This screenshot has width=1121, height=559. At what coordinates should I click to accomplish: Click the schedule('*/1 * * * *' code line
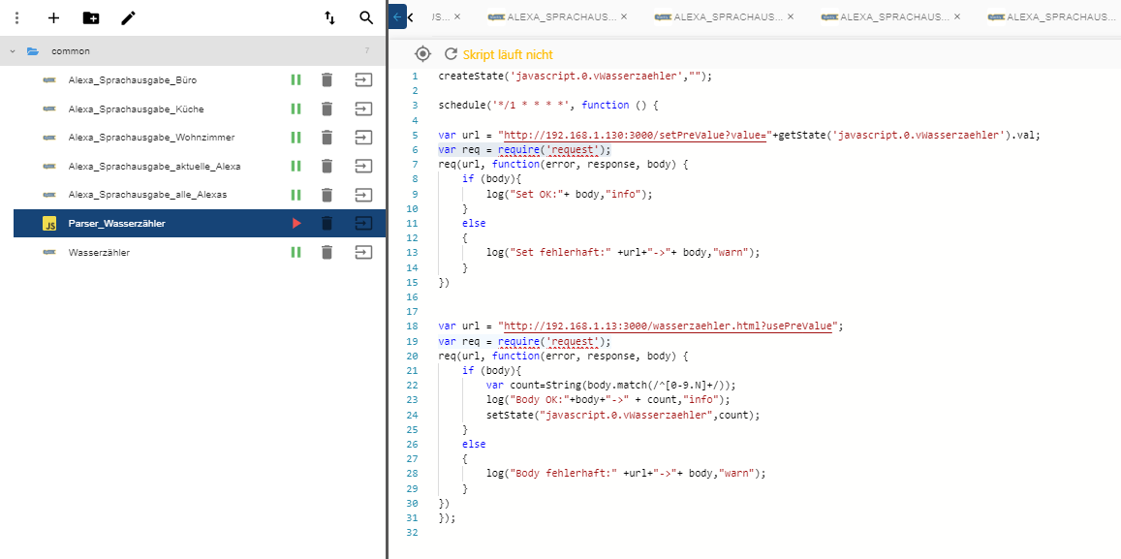point(547,105)
